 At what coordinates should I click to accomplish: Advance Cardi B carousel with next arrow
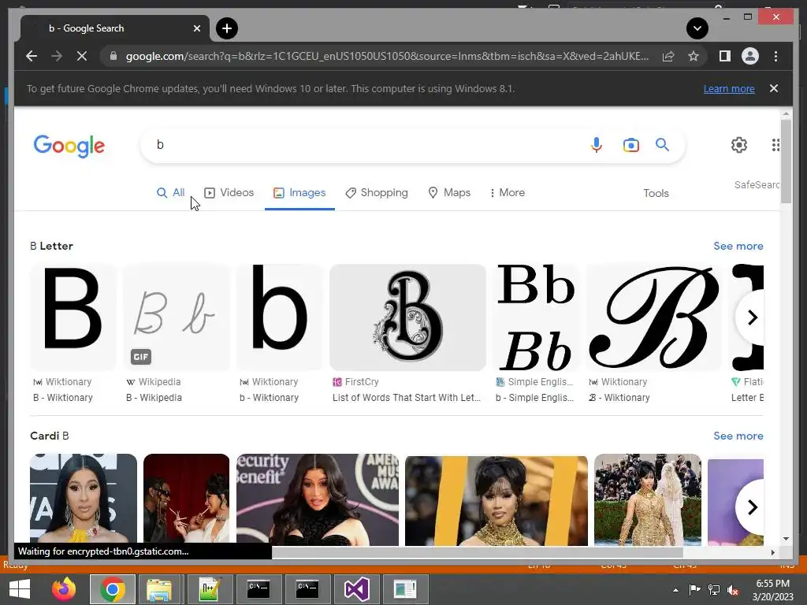751,507
